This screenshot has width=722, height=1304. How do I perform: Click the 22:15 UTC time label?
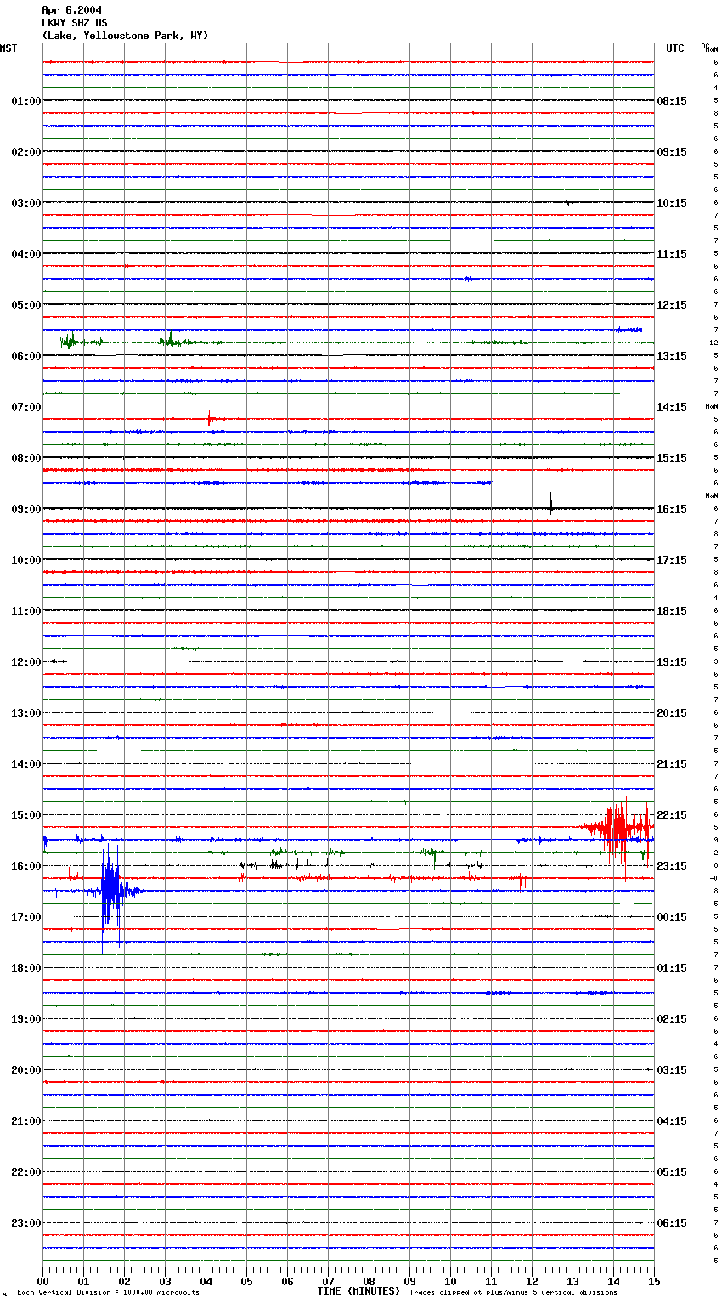click(672, 815)
